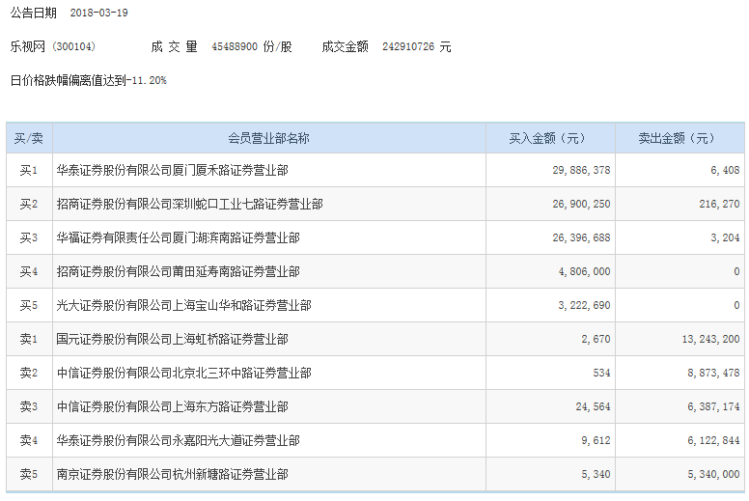Select the 买1 row label
This screenshot has width=749, height=501.
[29, 170]
